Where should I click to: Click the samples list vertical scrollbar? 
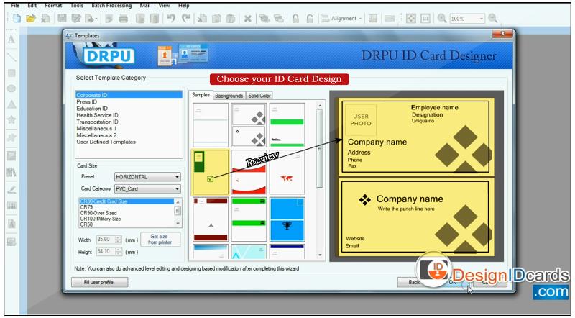click(x=320, y=180)
